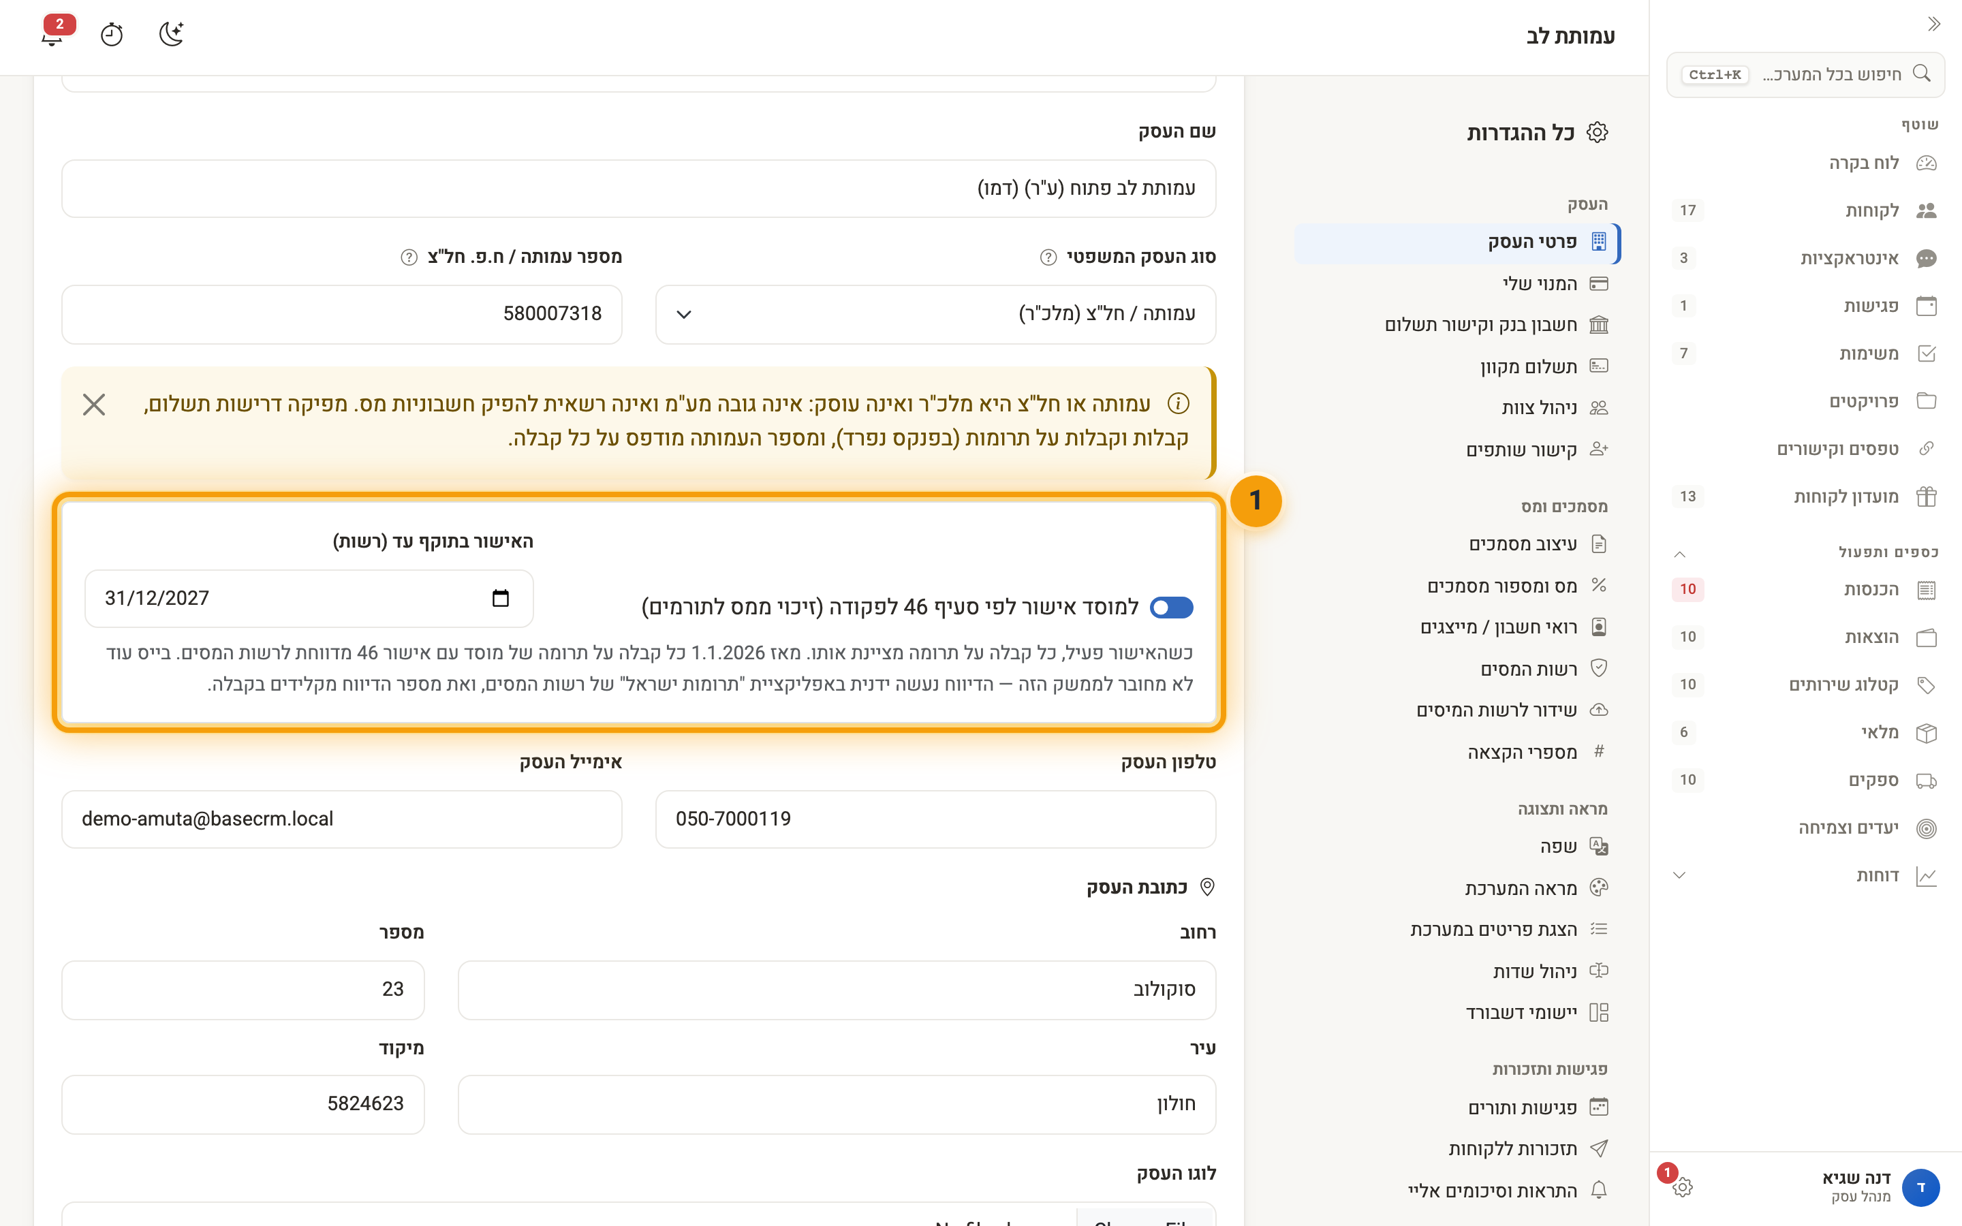The image size is (1962, 1226).
Task: Click the אימייל העסק input field
Action: tap(342, 819)
